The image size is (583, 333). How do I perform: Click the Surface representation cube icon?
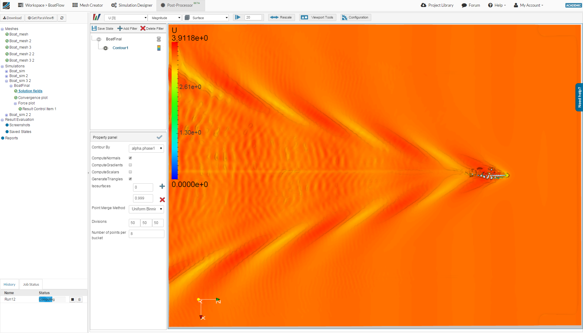[x=187, y=18]
